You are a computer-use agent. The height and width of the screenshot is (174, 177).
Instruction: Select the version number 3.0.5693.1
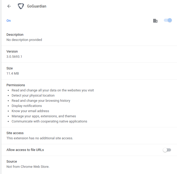(x=14, y=56)
